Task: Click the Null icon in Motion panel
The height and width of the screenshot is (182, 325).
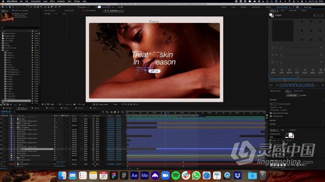Action: coord(297,71)
